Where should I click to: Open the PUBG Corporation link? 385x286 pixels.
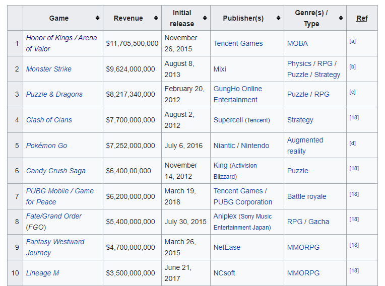pyautogui.click(x=242, y=202)
